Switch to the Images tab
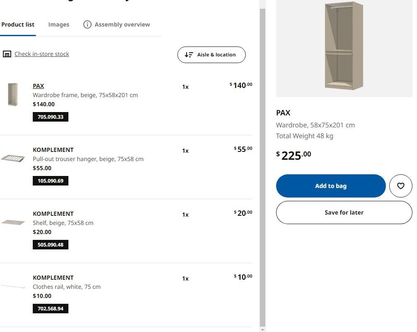 coord(58,24)
